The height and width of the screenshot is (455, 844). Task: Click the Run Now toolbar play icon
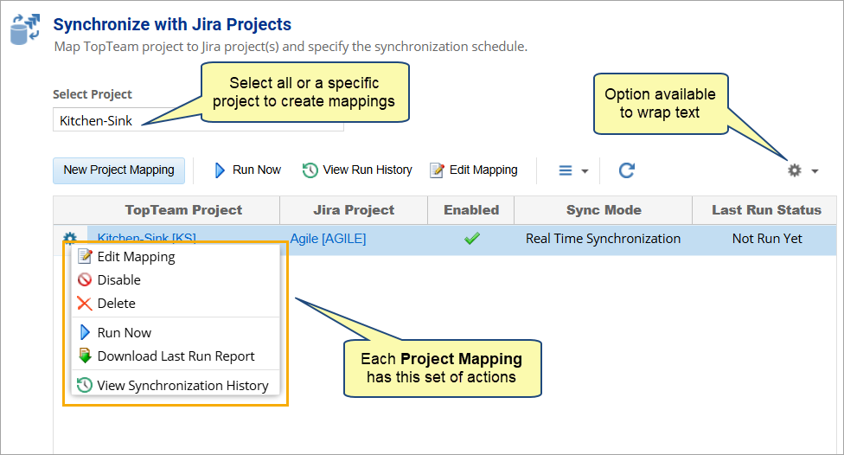[221, 170]
